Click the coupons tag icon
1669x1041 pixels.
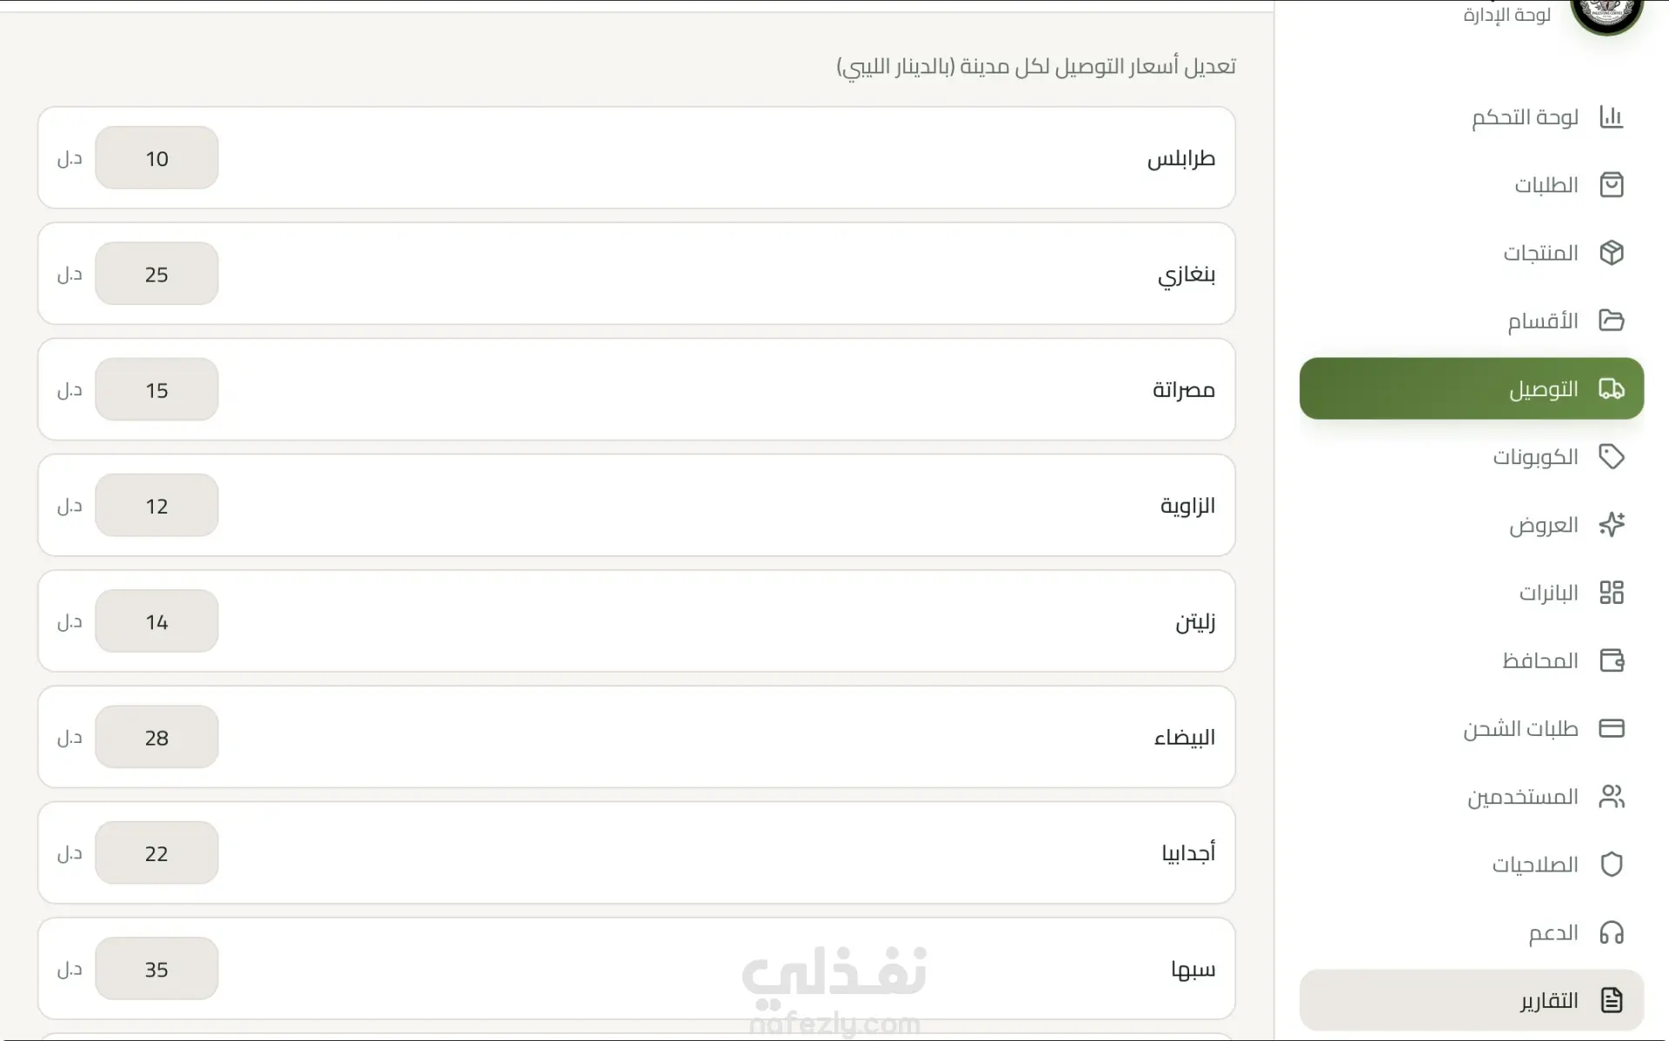tap(1611, 457)
